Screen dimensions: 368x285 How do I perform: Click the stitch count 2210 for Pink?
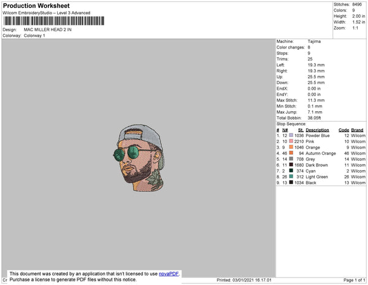[299, 141]
